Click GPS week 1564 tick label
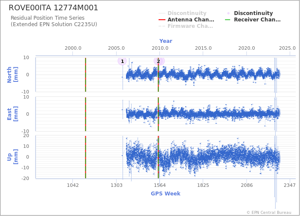Viewport: 300px width, 216px height. pos(160,185)
